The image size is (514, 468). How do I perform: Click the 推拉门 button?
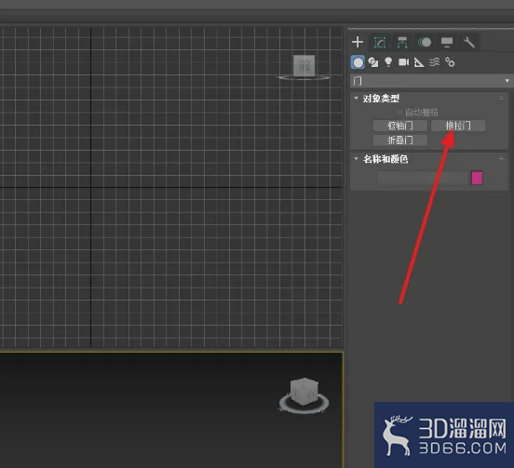[x=458, y=126]
